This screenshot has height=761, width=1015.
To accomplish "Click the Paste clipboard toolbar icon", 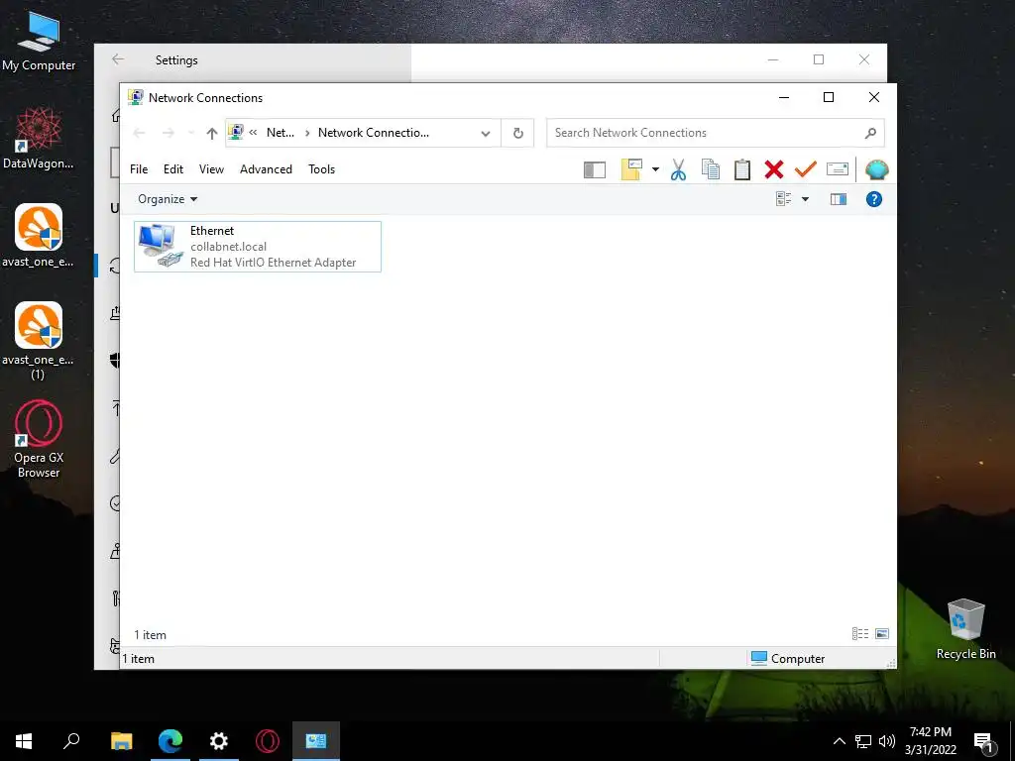I will tap(741, 169).
